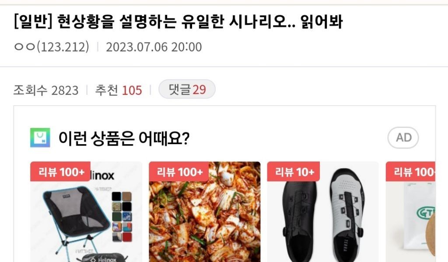The width and height of the screenshot is (448, 262).
Task: Open the cycling shoes product thumbnail
Action: 323,212
